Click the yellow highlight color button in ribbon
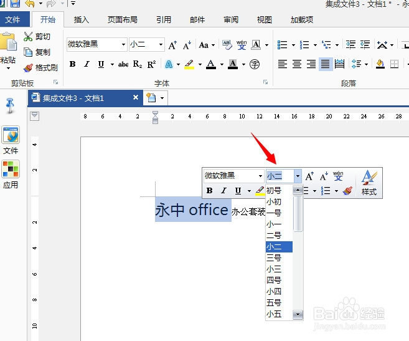Screen dimensions: 409x341 (x=189, y=64)
